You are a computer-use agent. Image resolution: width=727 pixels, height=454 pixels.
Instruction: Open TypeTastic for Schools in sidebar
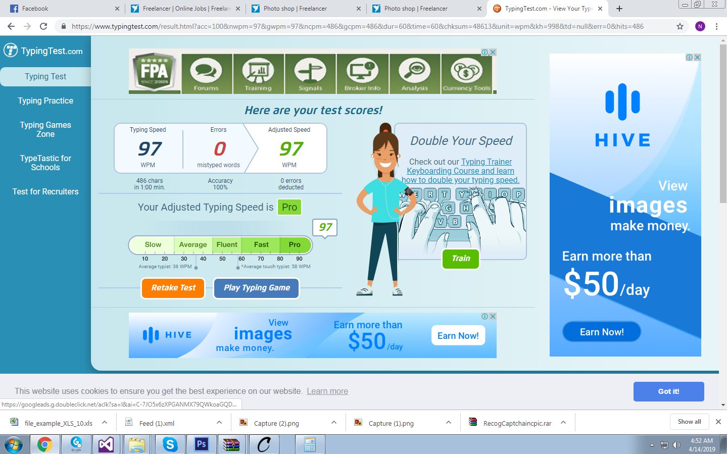[45, 163]
